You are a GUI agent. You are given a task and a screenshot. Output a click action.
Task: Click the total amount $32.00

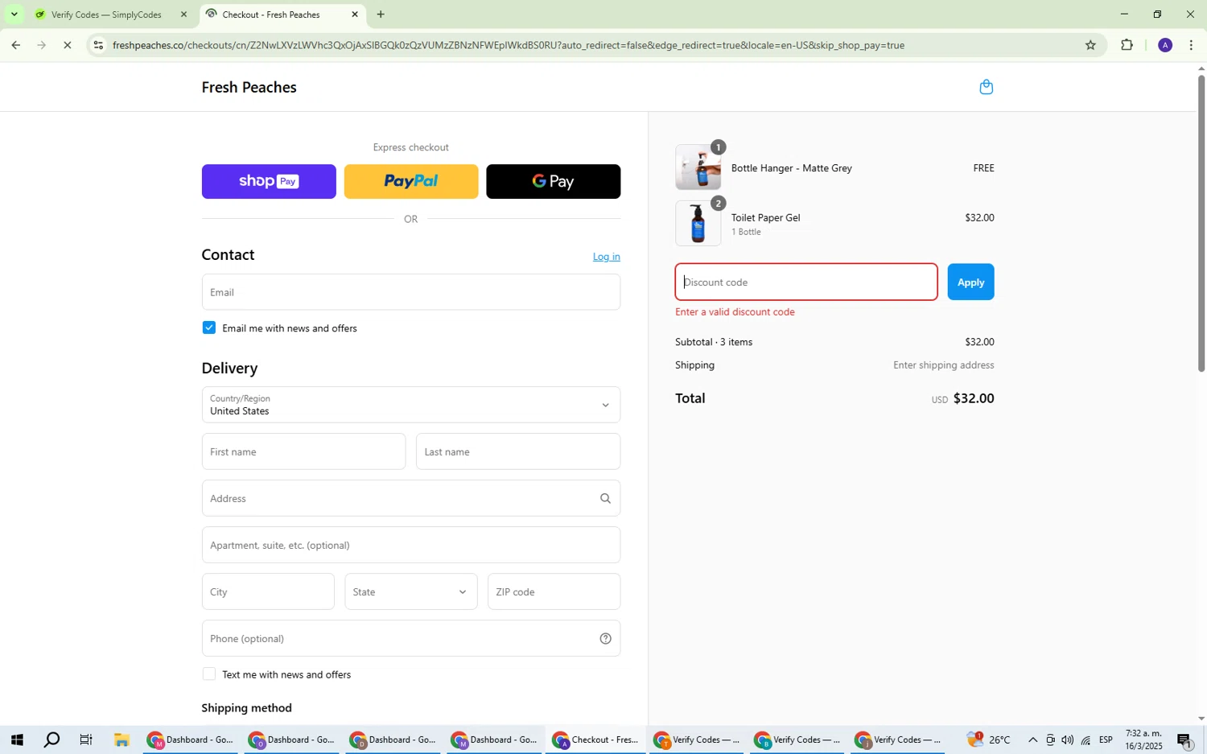[x=974, y=398]
